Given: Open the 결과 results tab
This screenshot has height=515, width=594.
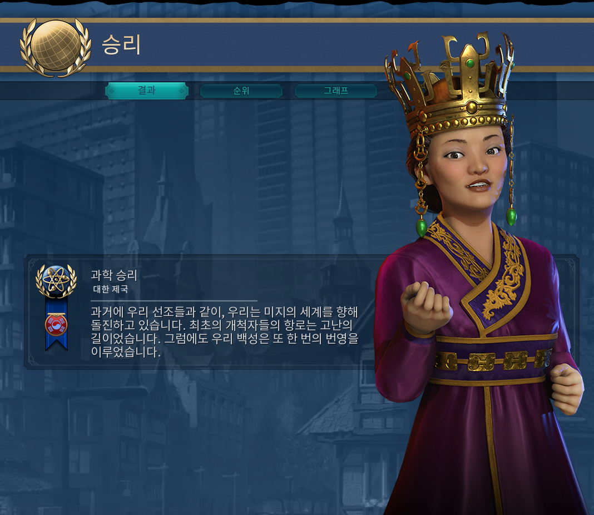Looking at the screenshot, I should click(x=147, y=91).
